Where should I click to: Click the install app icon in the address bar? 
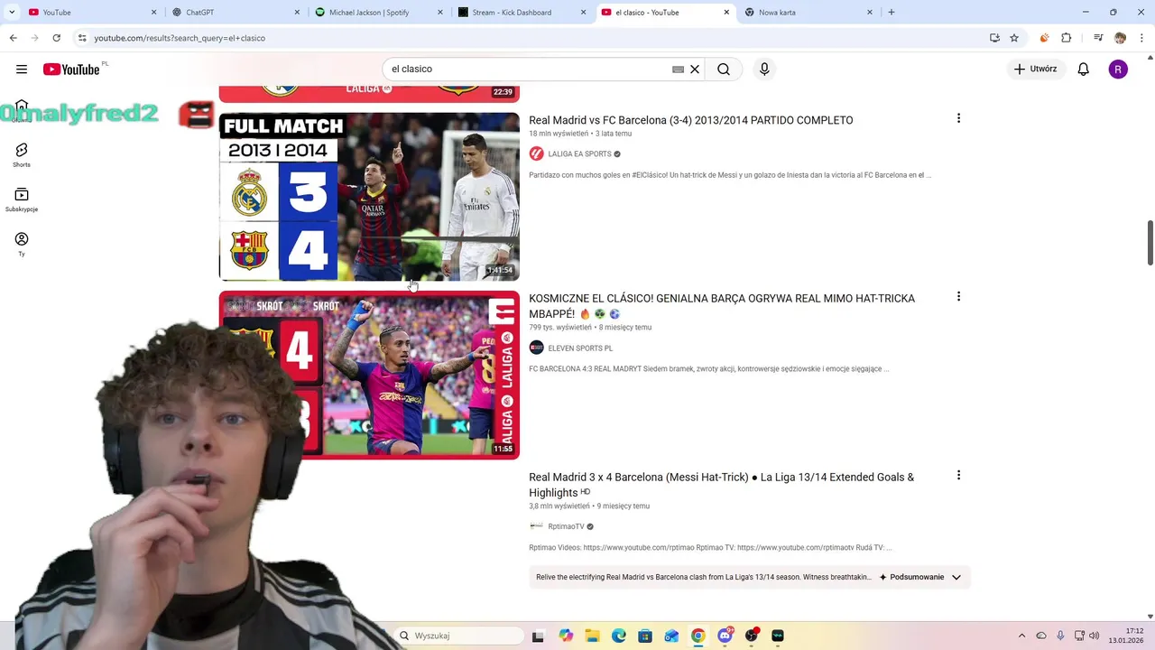pos(994,38)
